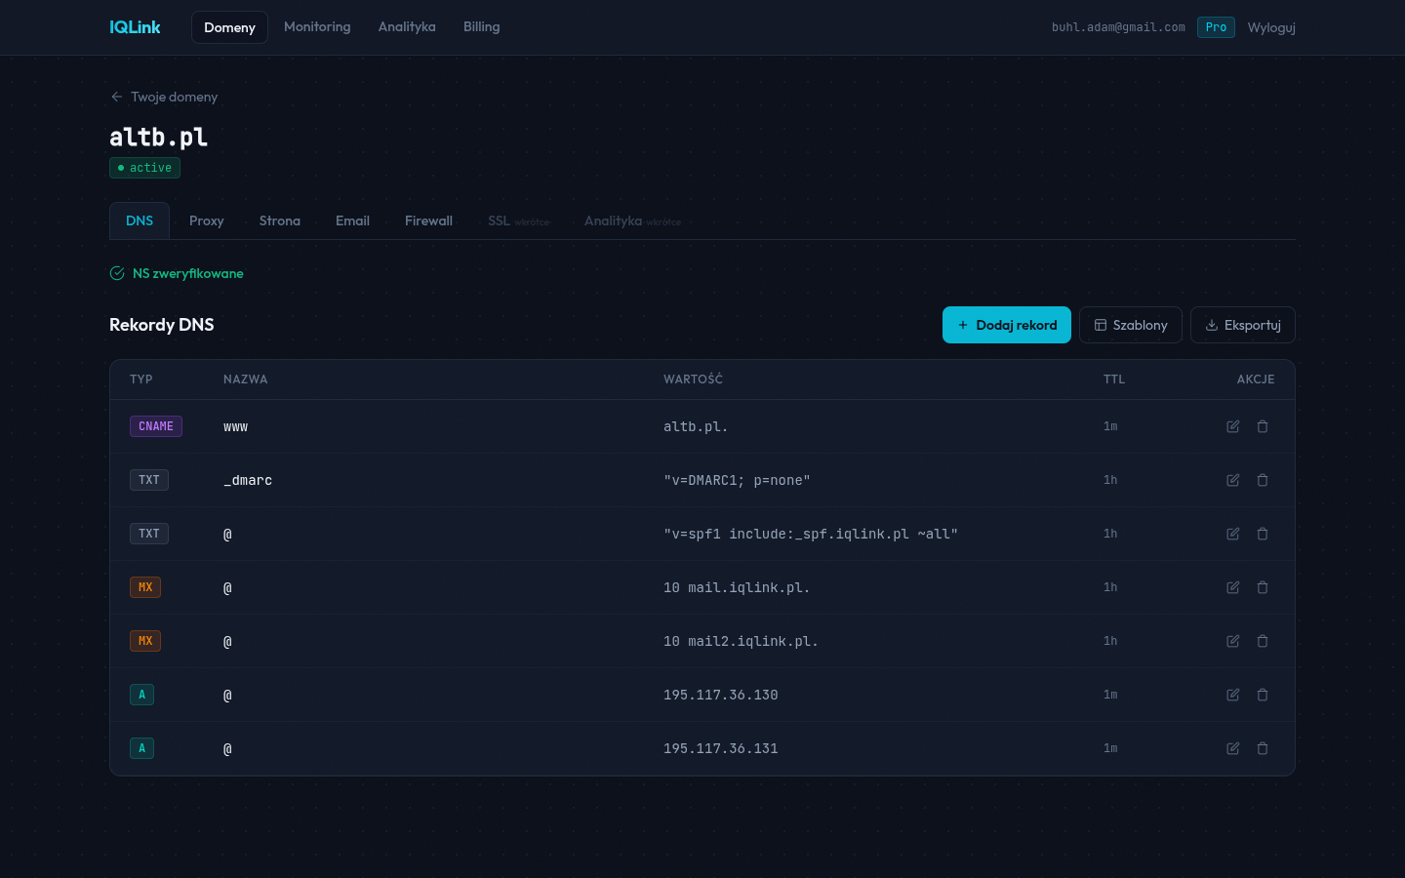The width and height of the screenshot is (1405, 878).
Task: Open the Monitoring section
Action: tap(317, 26)
